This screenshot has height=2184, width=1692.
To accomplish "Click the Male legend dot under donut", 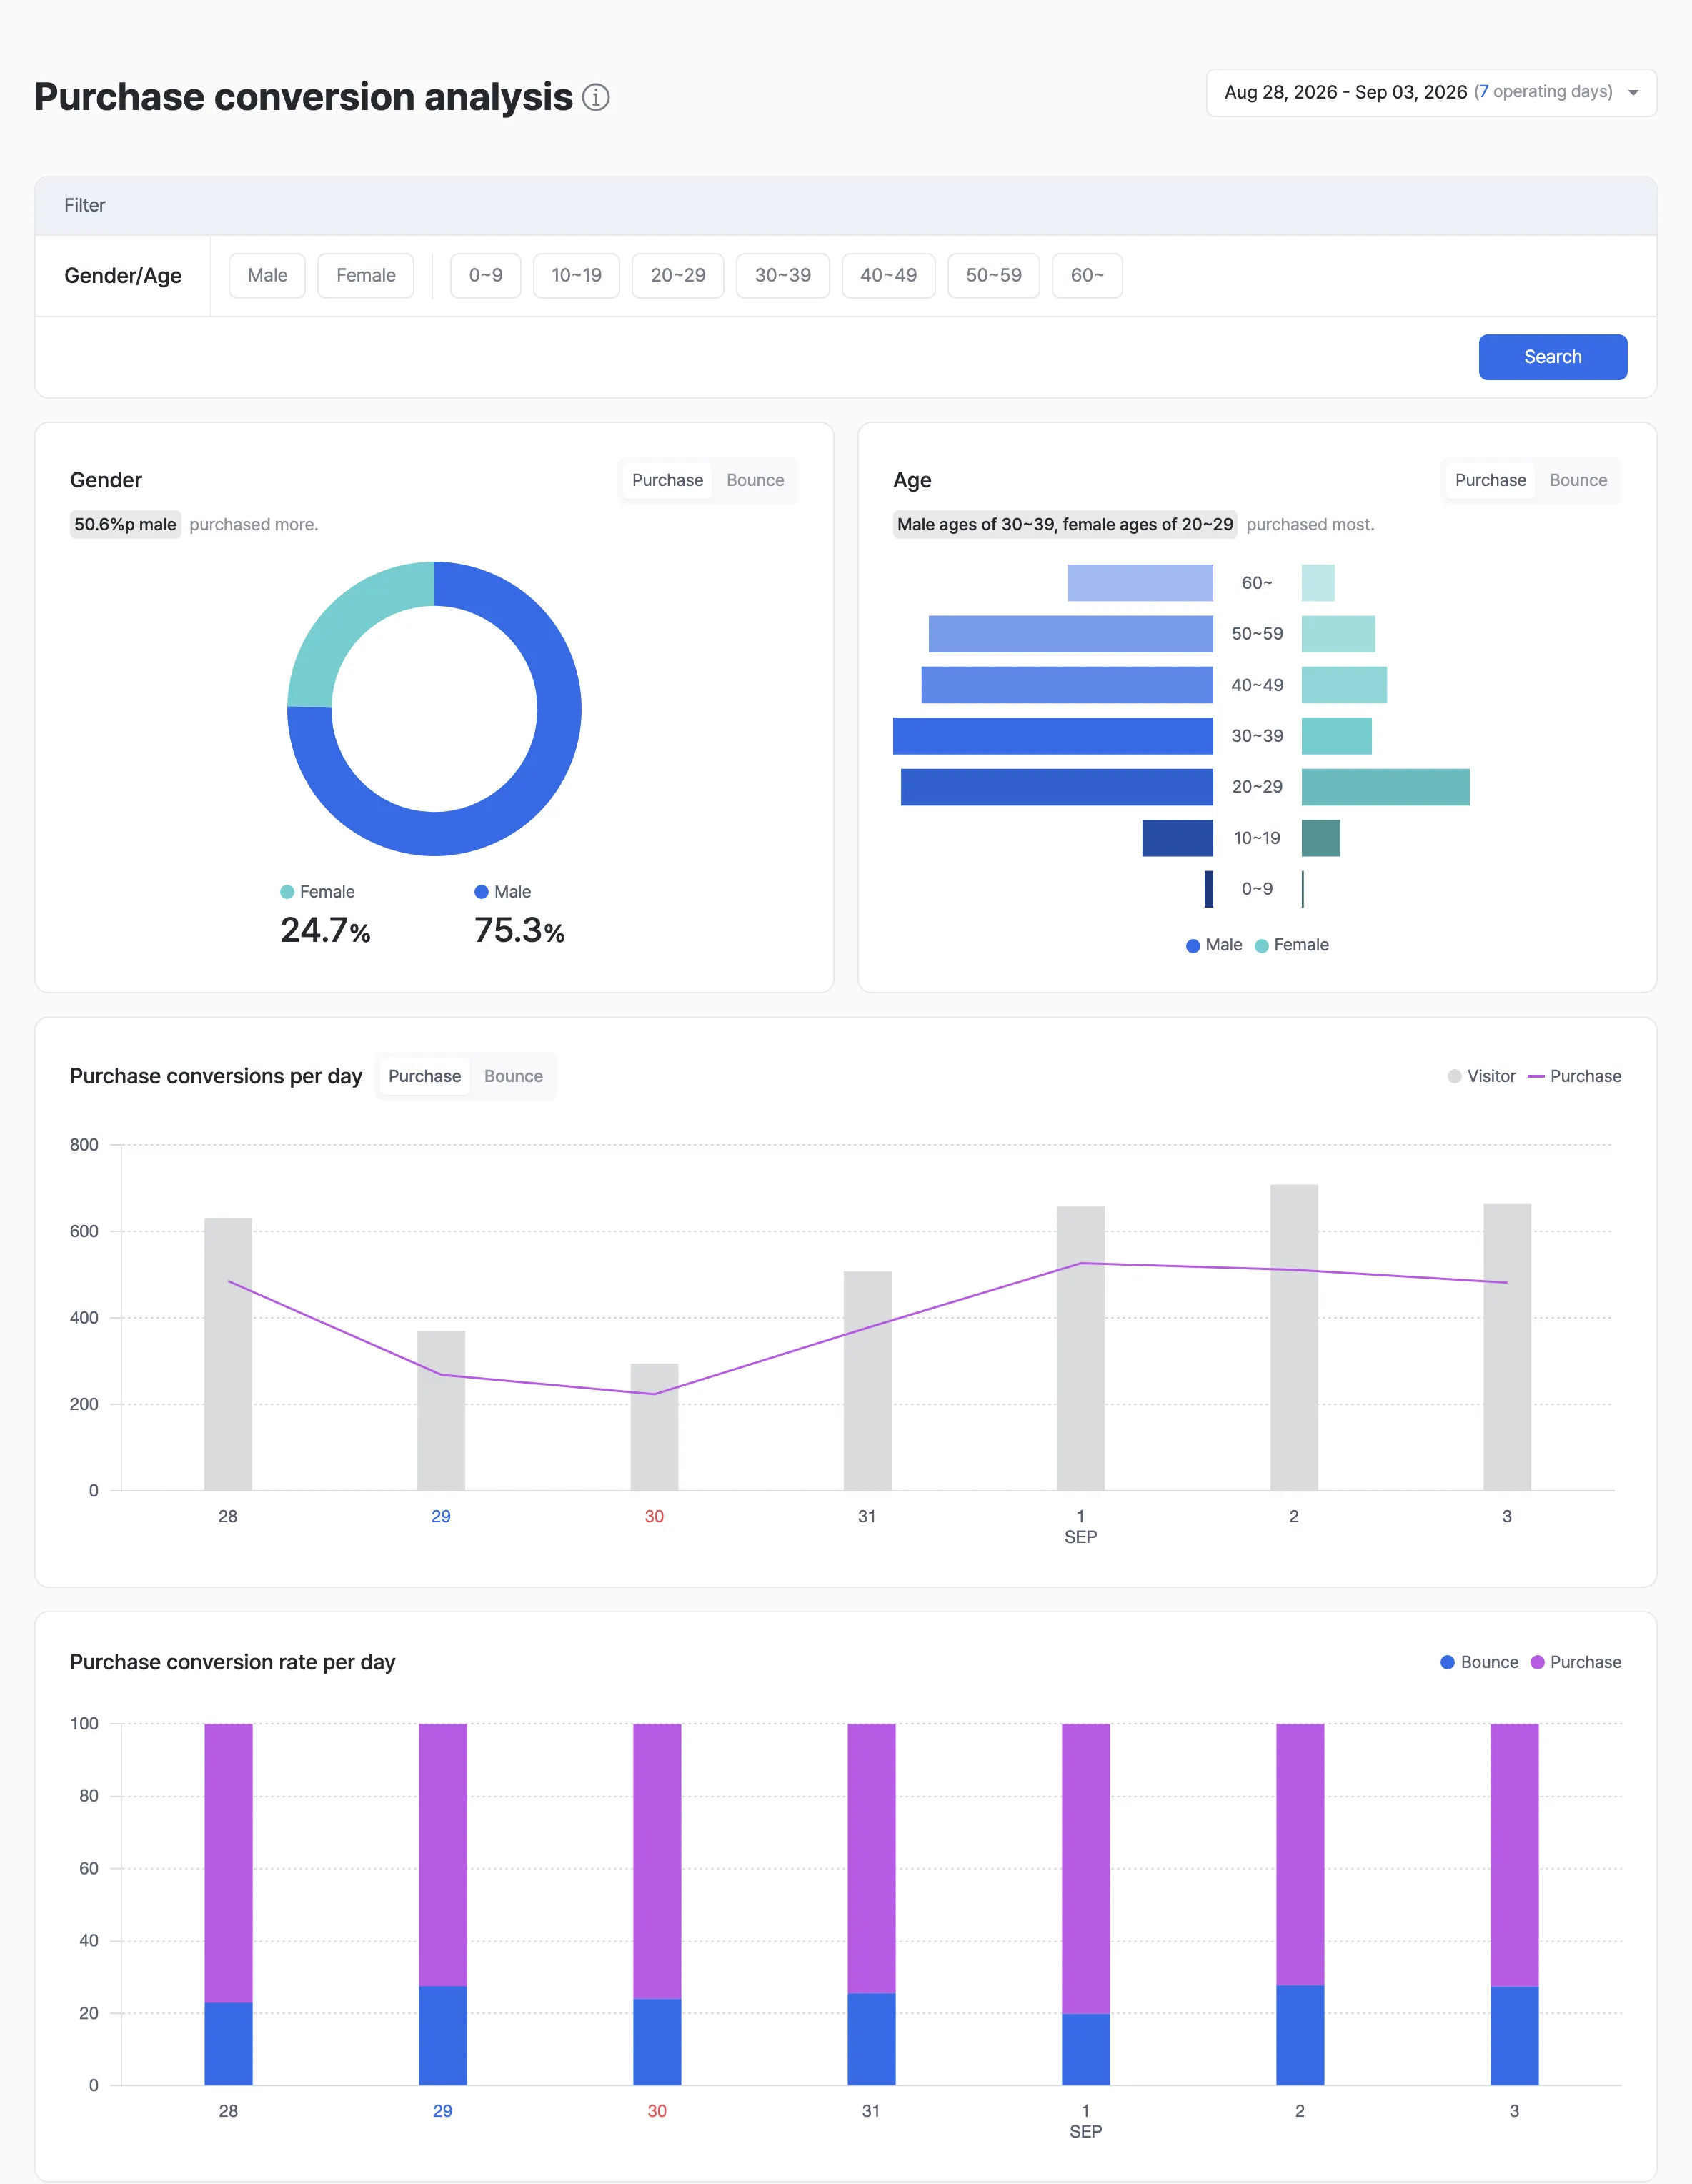I will click(481, 892).
